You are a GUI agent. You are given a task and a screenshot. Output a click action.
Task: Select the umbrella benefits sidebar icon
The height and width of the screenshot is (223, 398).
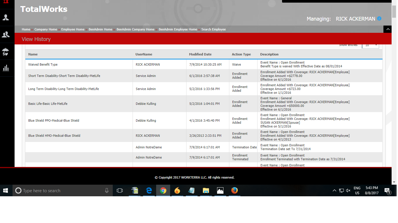tap(6, 52)
